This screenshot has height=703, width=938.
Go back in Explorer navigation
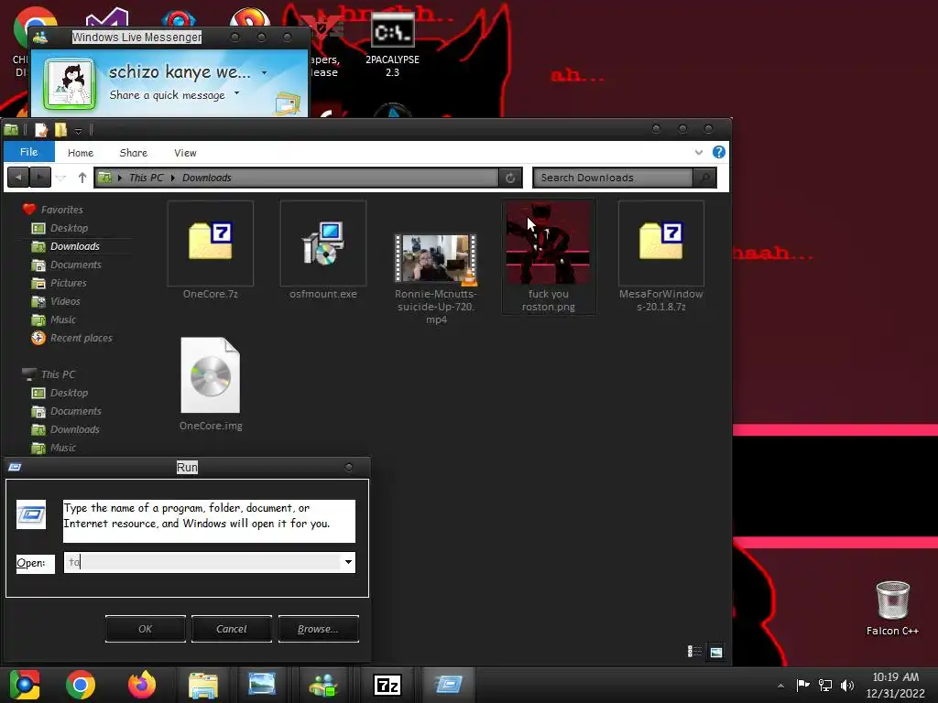point(18,178)
